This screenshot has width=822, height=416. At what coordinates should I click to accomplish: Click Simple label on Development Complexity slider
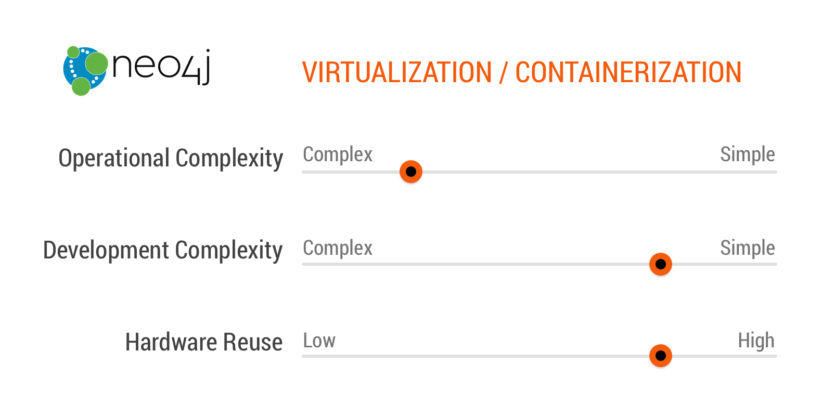(747, 248)
